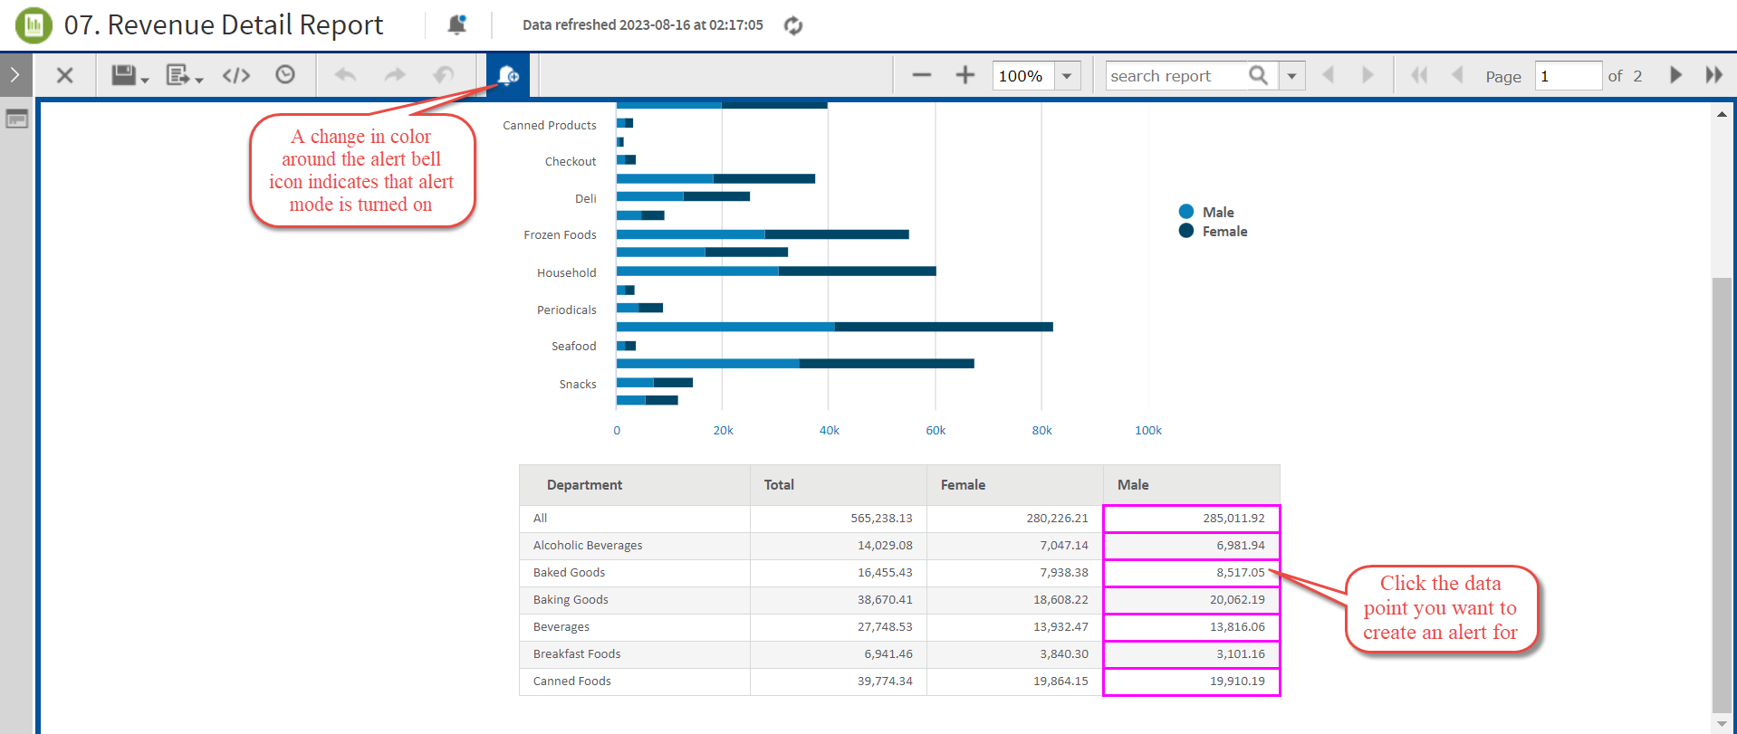
Task: Click the Canned Products axis label
Action: (x=550, y=126)
